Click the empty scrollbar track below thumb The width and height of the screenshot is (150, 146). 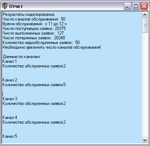(145, 85)
